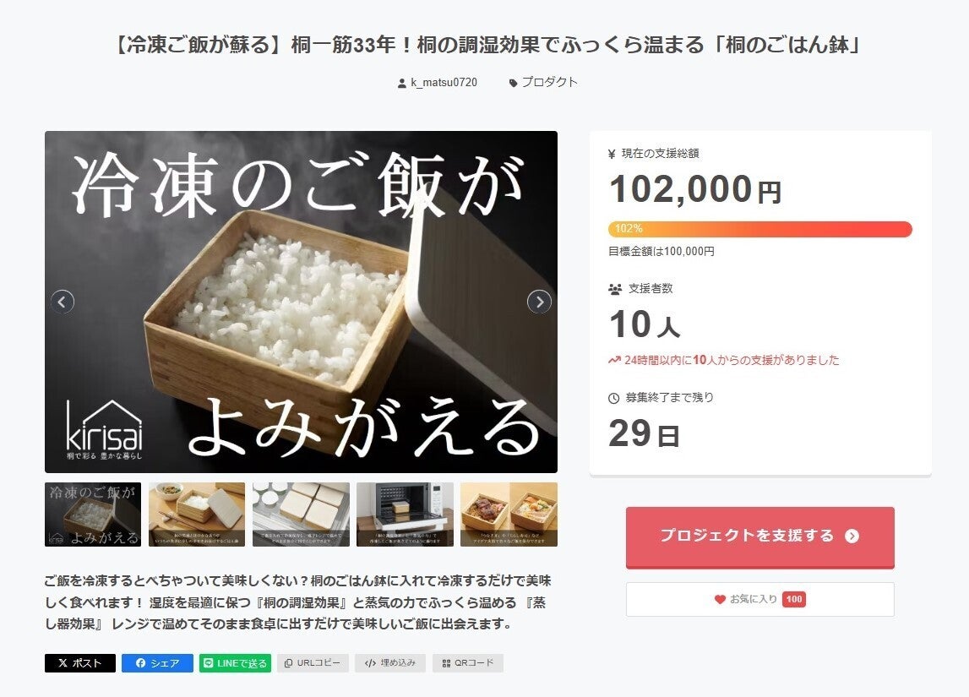Open the 埋め込み embed code option

(390, 663)
